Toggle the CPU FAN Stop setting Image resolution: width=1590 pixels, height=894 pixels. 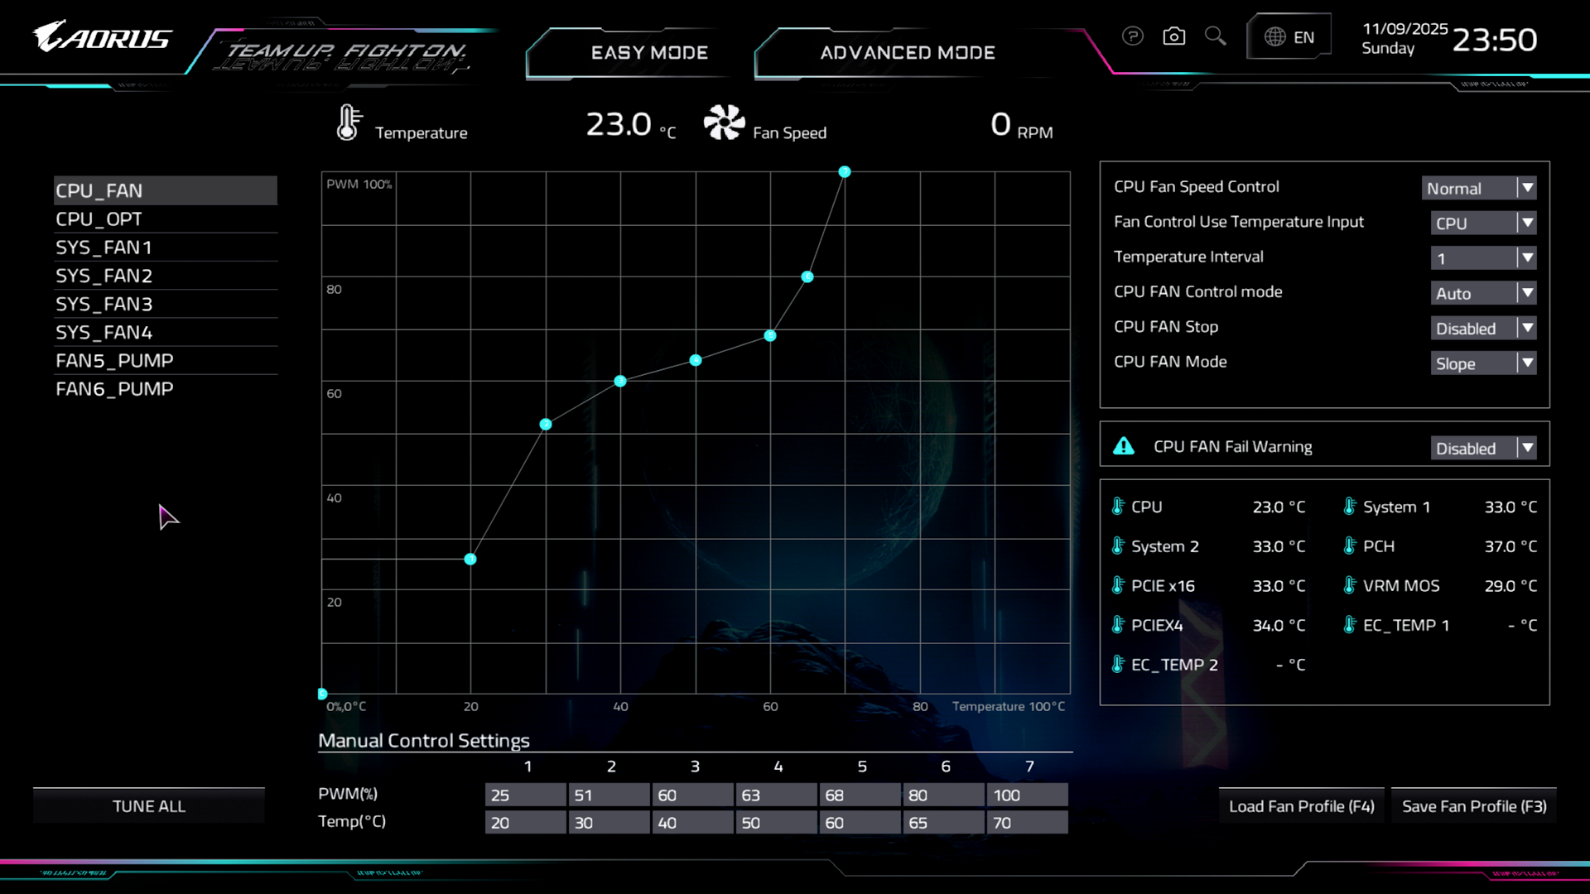pos(1483,329)
